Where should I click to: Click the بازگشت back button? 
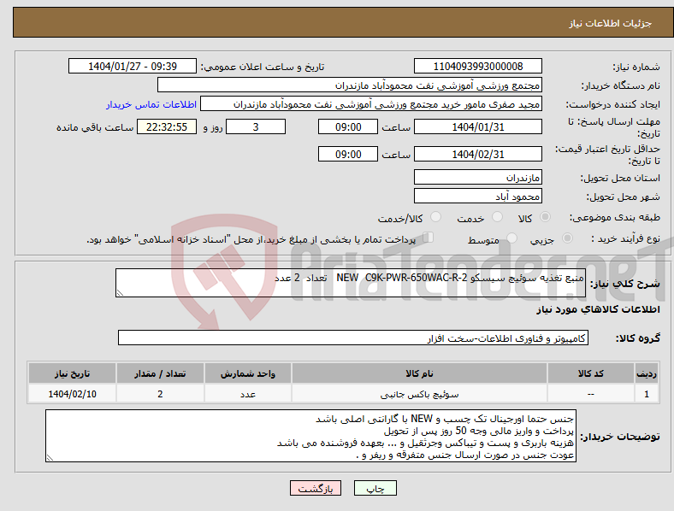316,488
